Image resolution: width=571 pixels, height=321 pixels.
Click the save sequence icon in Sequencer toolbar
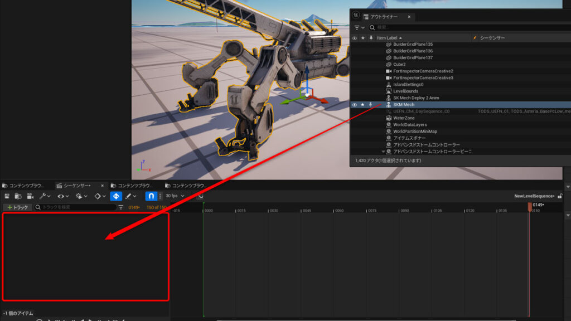click(x=7, y=196)
